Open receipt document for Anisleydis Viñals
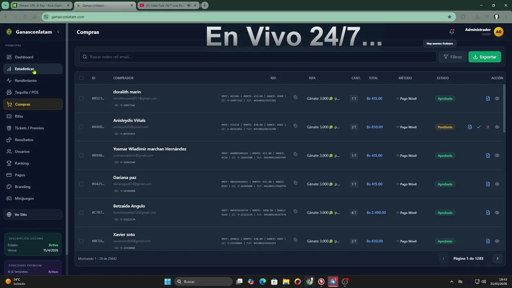This screenshot has width=512, height=288. (x=470, y=127)
